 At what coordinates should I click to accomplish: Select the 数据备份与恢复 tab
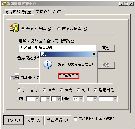click(49, 12)
